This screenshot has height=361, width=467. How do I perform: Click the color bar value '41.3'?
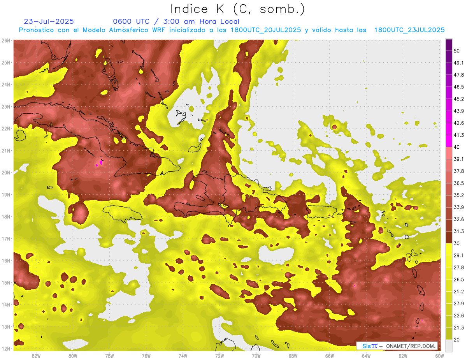coord(459,135)
